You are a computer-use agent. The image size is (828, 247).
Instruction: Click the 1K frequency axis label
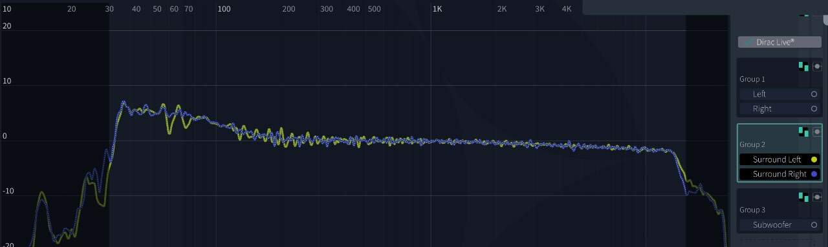click(437, 9)
